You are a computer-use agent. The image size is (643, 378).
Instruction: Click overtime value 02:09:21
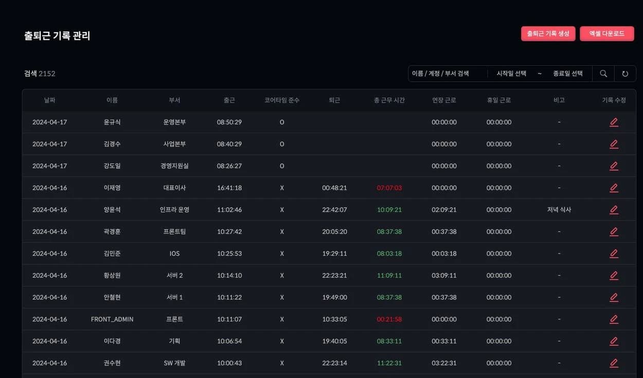point(444,210)
